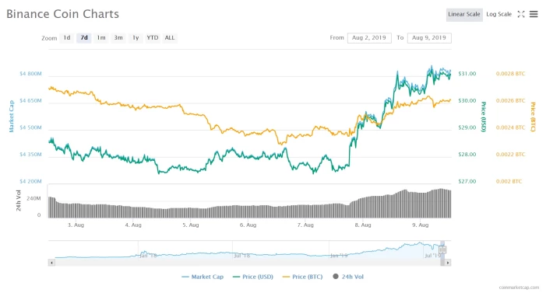
Task: Click the $4 500M market cap label
Action: click(x=30, y=127)
